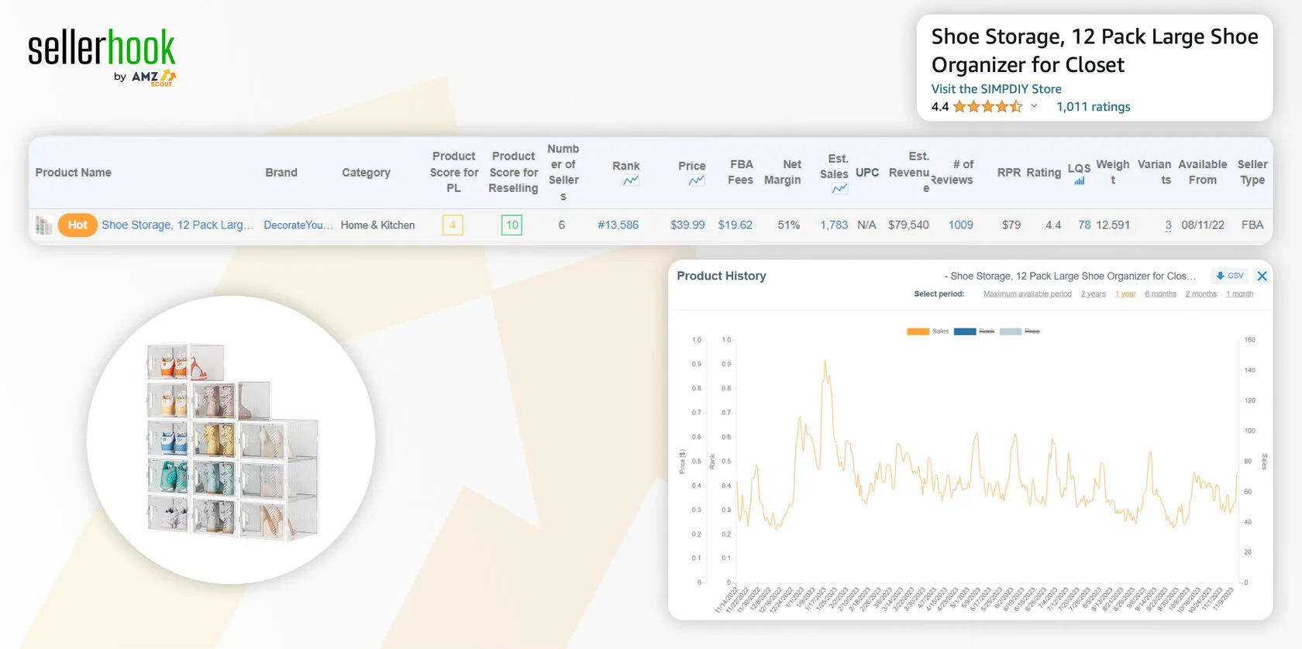Click the Price column chart icon
1302x649 pixels.
[697, 181]
